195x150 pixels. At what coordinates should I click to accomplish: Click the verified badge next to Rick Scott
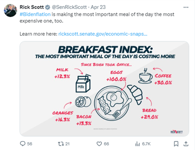47,7
